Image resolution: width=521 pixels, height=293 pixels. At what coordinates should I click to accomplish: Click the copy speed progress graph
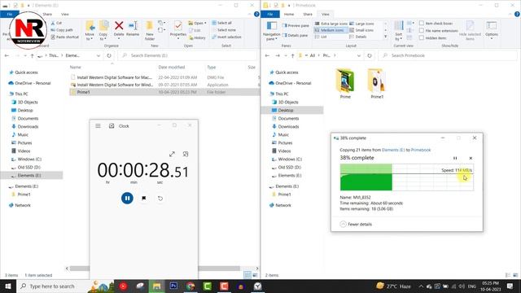pyautogui.click(x=407, y=177)
